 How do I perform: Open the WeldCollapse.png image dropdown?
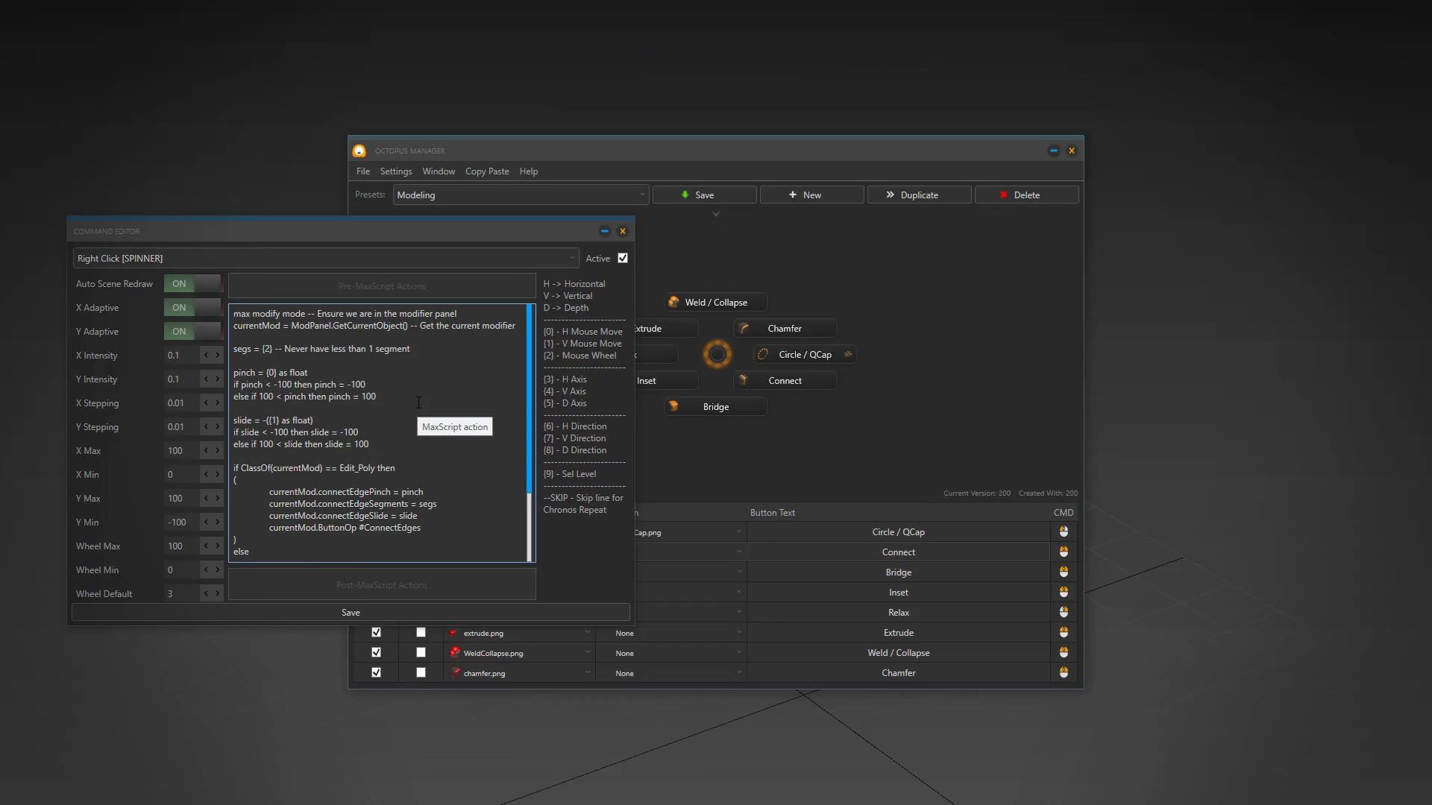(x=520, y=653)
